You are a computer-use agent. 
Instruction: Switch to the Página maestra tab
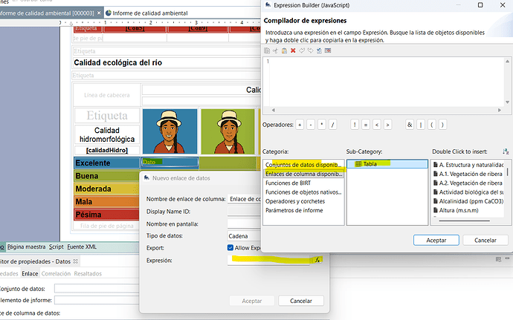click(x=26, y=246)
